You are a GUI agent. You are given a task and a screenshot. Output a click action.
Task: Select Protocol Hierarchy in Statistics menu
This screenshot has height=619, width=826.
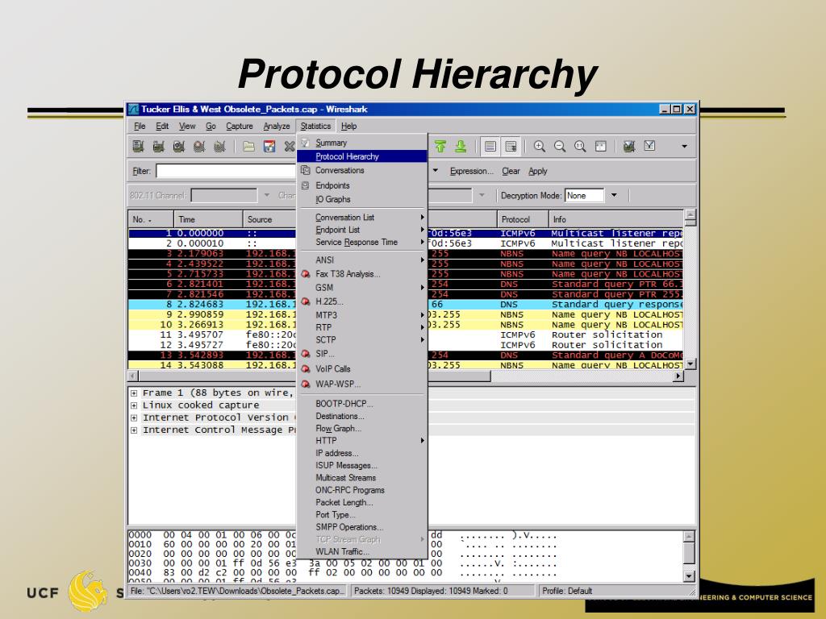tap(362, 156)
